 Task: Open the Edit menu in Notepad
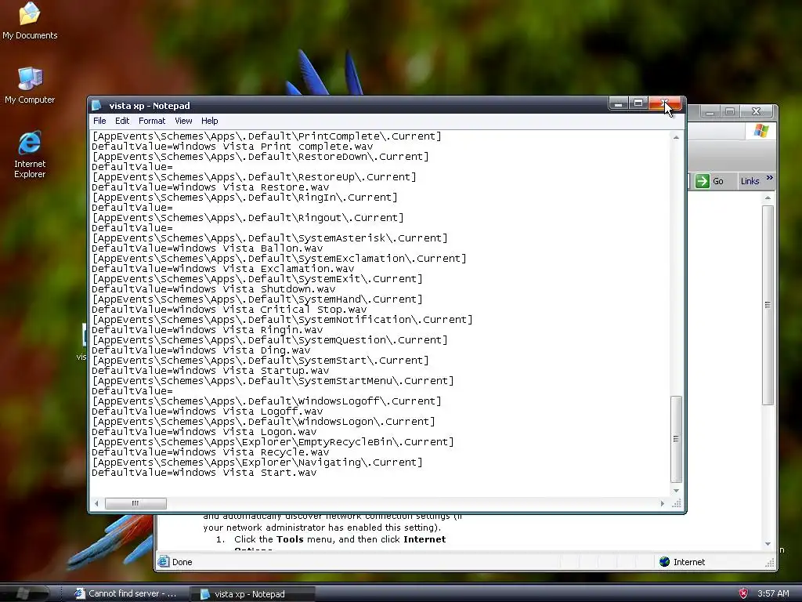pos(122,121)
